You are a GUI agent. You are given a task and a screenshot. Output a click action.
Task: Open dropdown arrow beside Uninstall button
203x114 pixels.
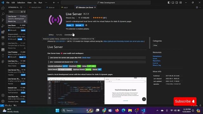[x=83, y=25]
